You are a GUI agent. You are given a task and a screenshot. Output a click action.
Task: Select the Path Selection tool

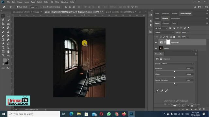click(x=8, y=48)
